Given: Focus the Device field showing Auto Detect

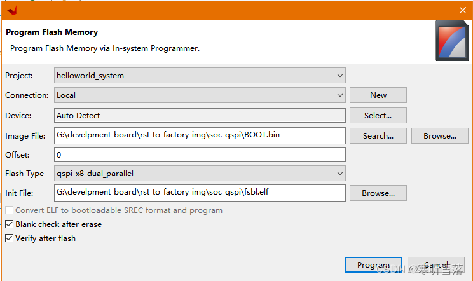Looking at the screenshot, I should pyautogui.click(x=200, y=116).
